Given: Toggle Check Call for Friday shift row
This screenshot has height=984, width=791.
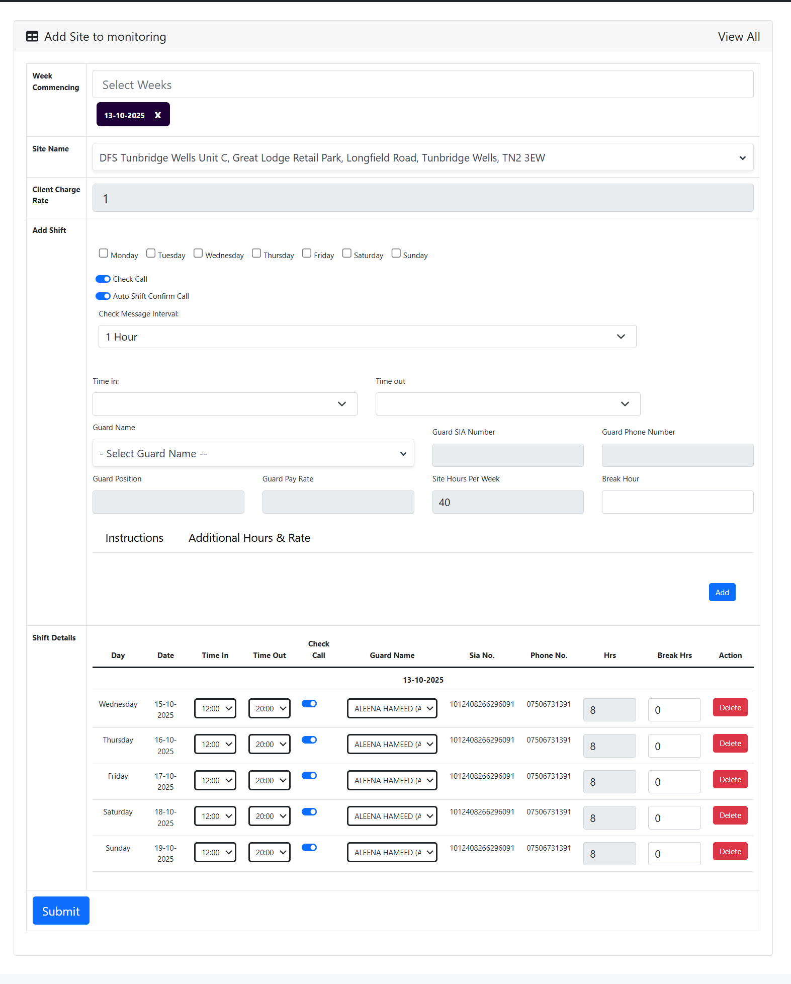Looking at the screenshot, I should tap(309, 776).
